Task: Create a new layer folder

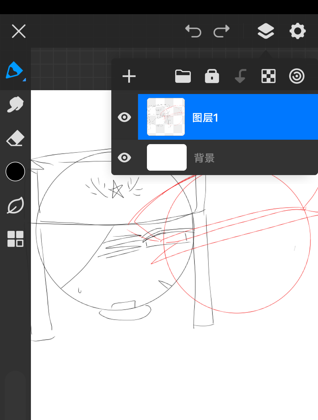Action: (183, 76)
